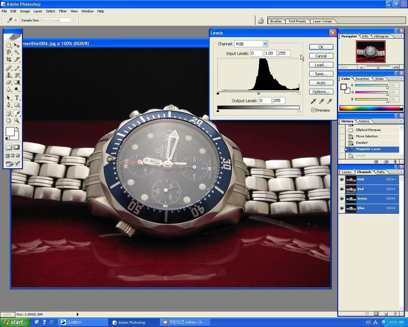The image size is (408, 327).
Task: Select the Eraser tool
Action: pos(9,82)
